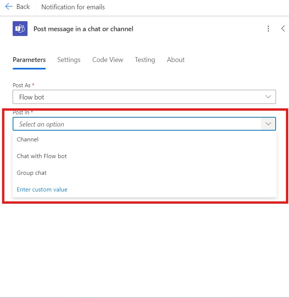This screenshot has height=298, width=289.
Task: Click the Notification for emails flow title
Action: (x=73, y=7)
